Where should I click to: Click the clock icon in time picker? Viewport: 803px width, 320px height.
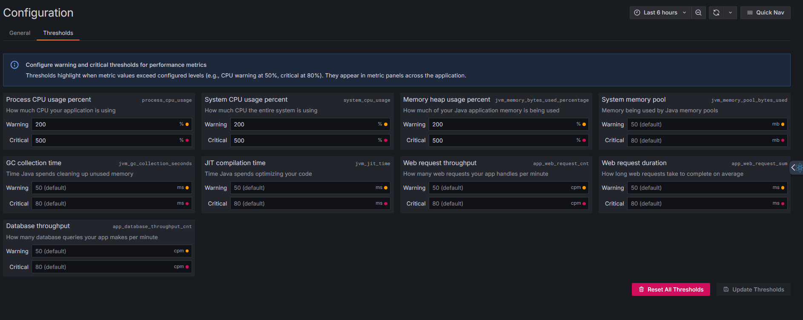click(x=637, y=13)
